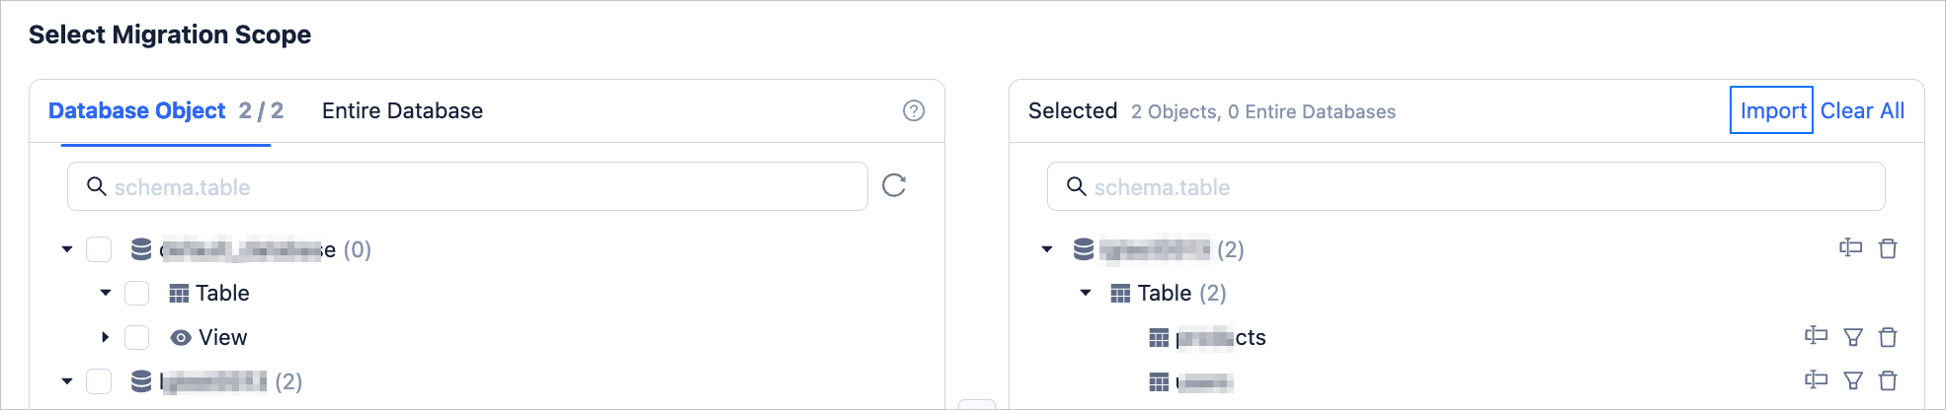Screen dimensions: 1946x410
Task: Focus the left schema.table search field
Action: [474, 186]
